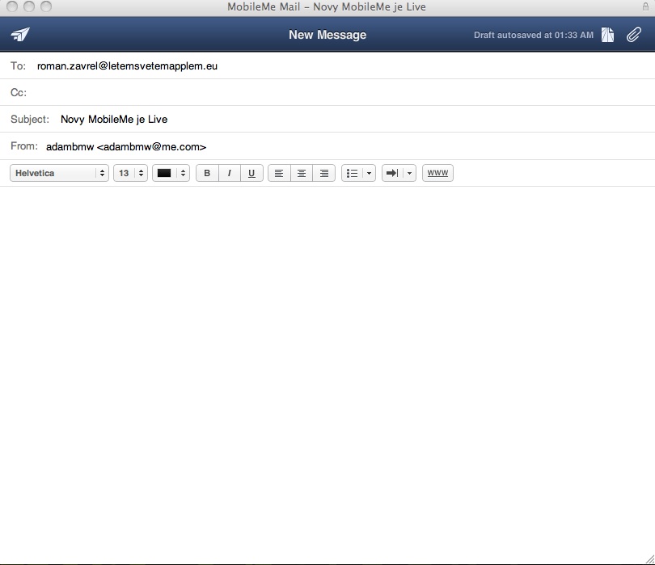The width and height of the screenshot is (655, 565).
Task: Align text to the right
Action: point(323,173)
